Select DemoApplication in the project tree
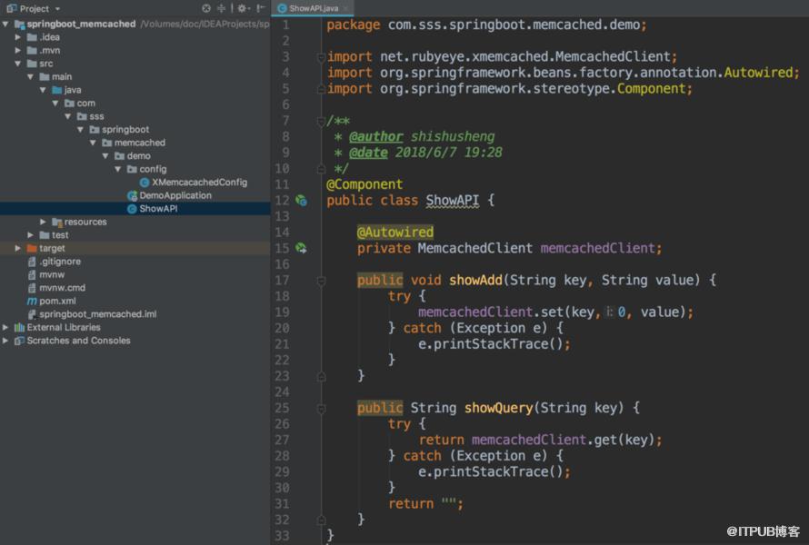The image size is (809, 545). 175,195
